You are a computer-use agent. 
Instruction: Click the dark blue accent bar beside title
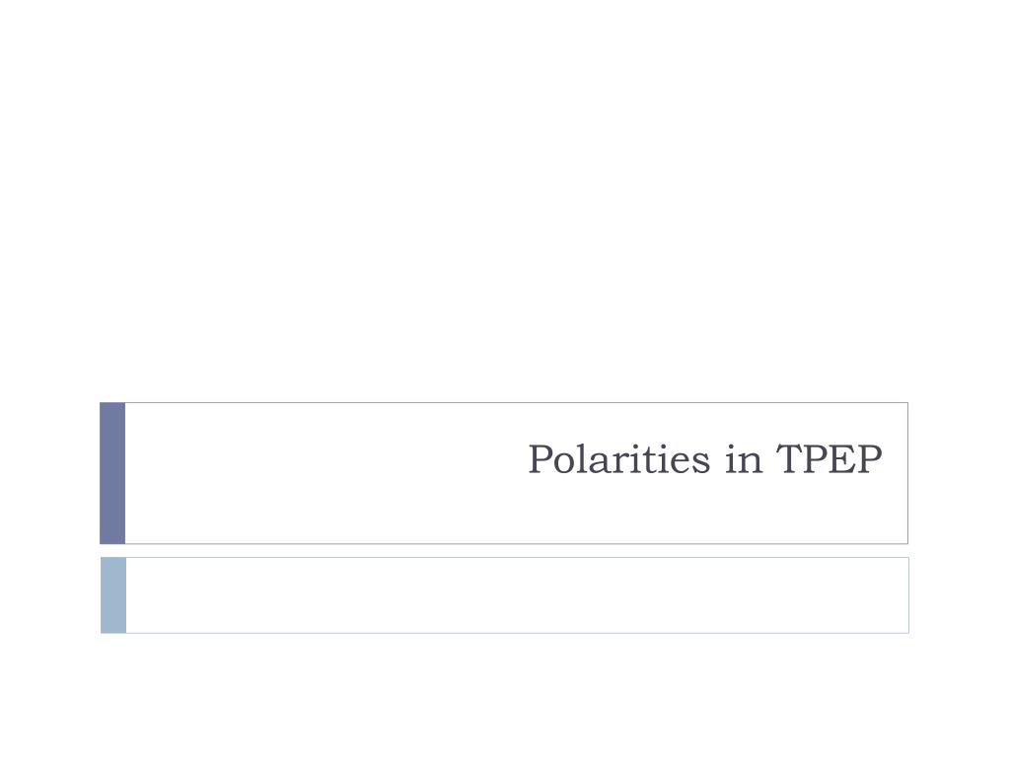[x=112, y=473]
